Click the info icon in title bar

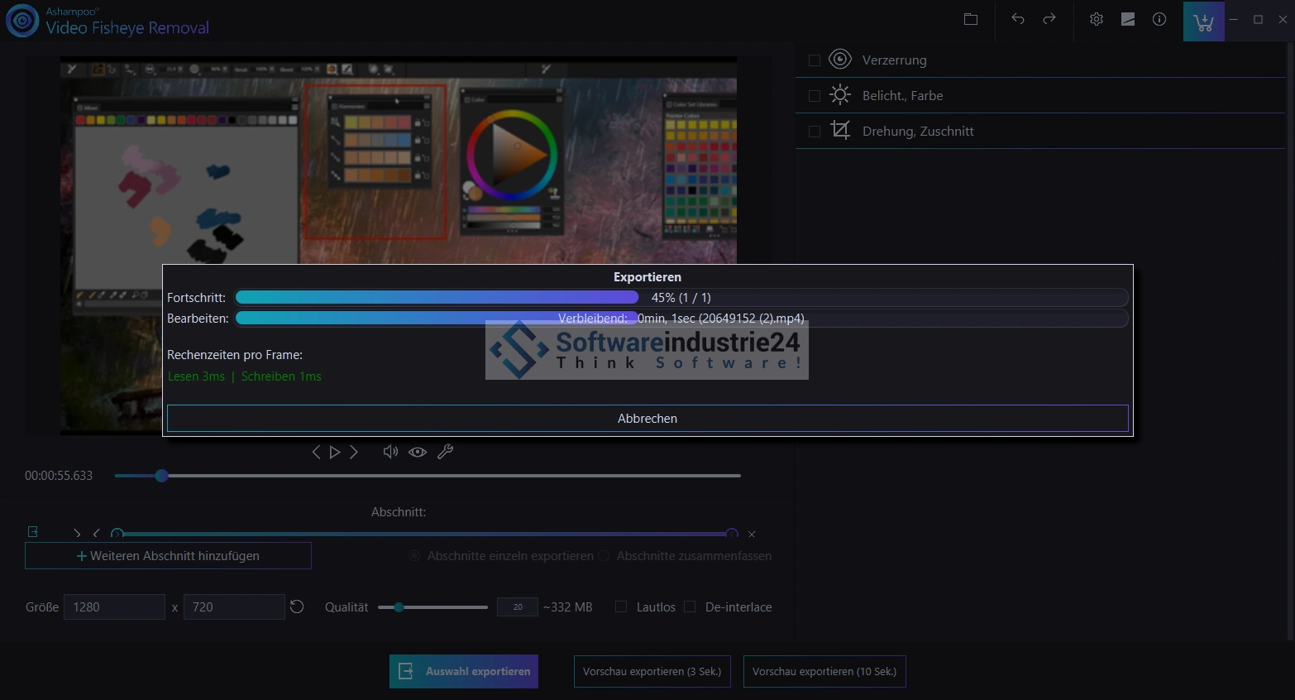(1159, 19)
